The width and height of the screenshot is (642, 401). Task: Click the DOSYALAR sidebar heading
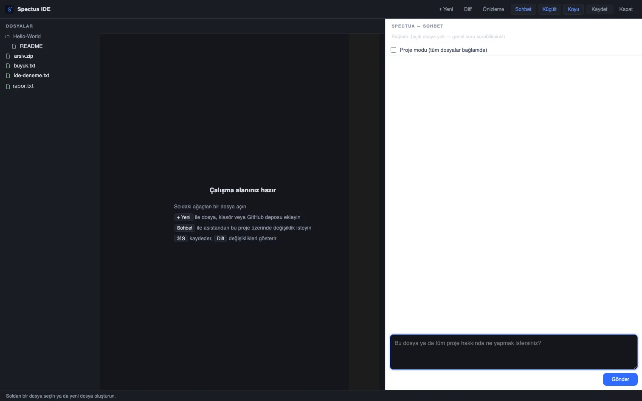click(20, 26)
